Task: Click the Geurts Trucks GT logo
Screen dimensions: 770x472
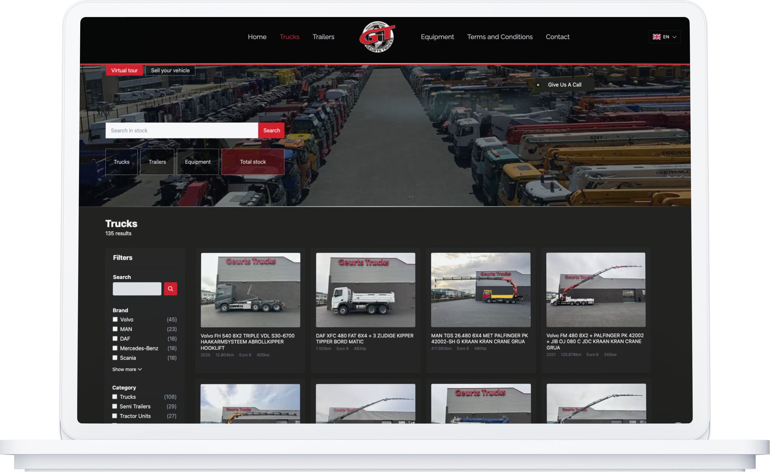Action: click(x=377, y=36)
